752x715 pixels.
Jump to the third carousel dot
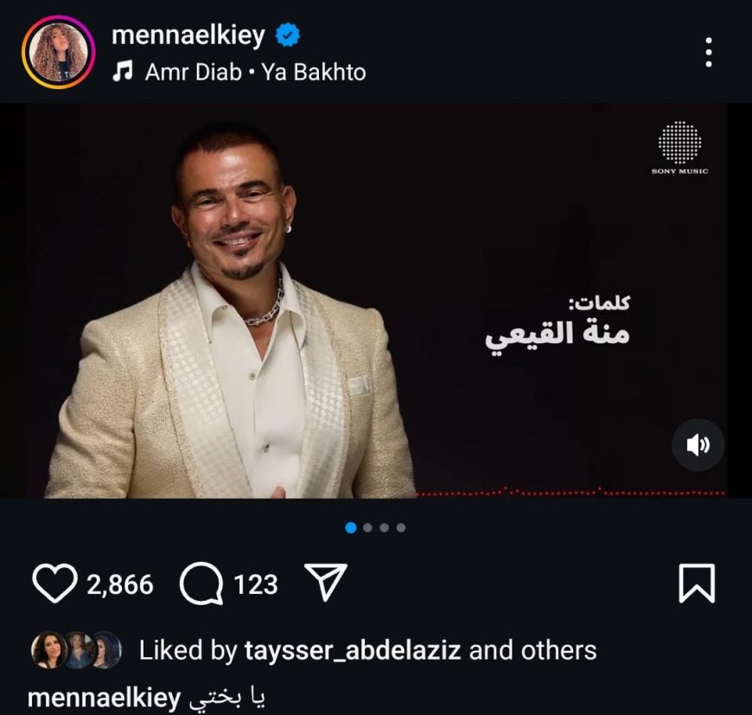(384, 527)
